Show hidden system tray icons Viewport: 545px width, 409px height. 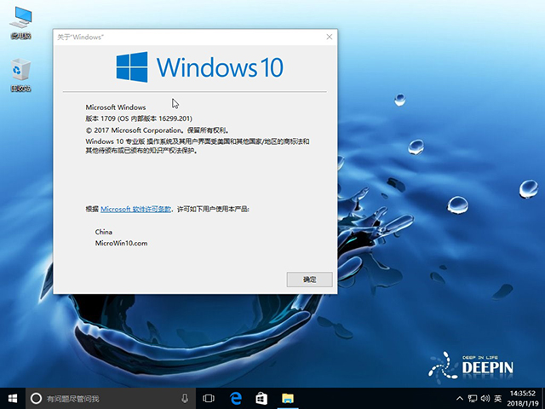(x=460, y=398)
